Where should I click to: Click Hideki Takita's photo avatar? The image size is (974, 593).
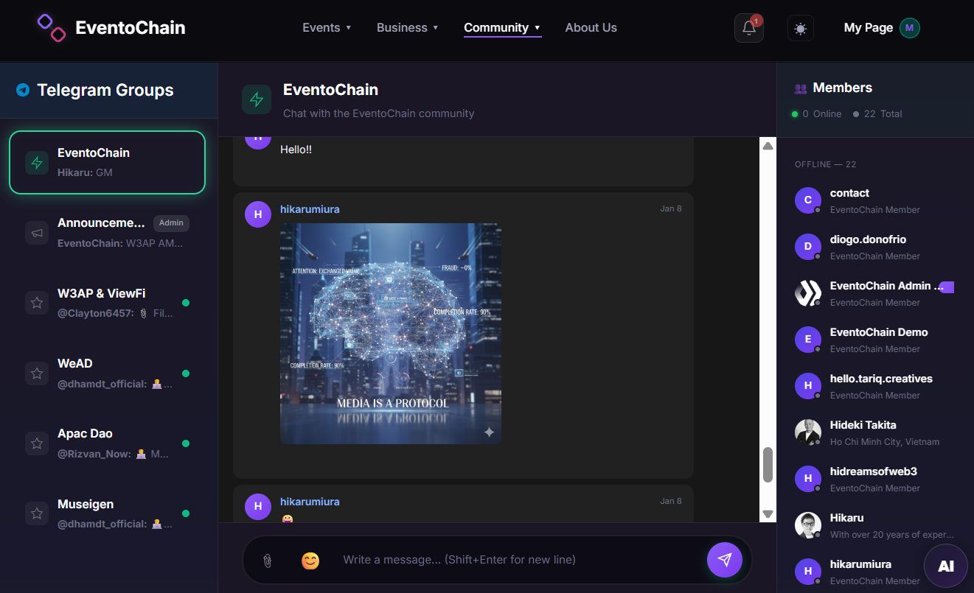coord(808,432)
